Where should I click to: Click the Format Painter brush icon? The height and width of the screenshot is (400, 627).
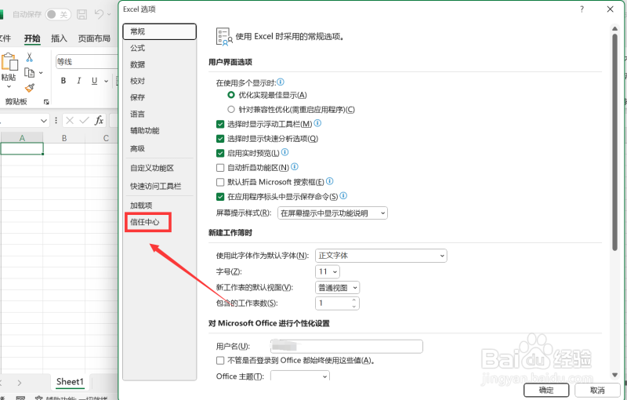tap(30, 88)
